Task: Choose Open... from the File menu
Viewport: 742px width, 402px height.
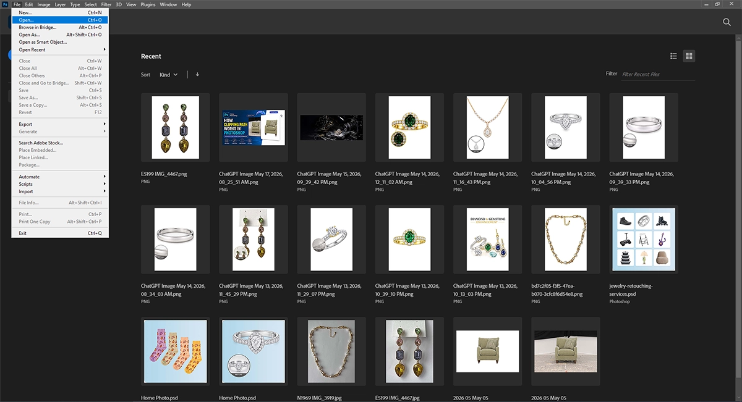Action: (60, 20)
